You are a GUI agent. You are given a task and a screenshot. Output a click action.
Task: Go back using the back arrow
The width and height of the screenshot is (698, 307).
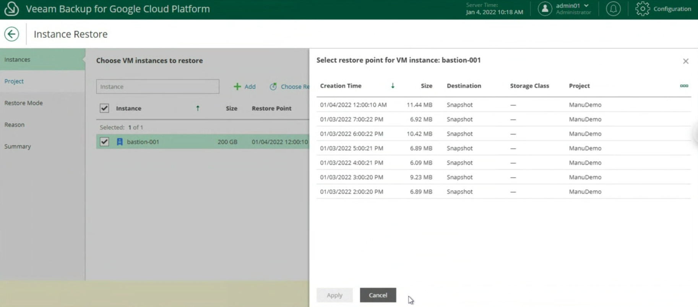[11, 34]
